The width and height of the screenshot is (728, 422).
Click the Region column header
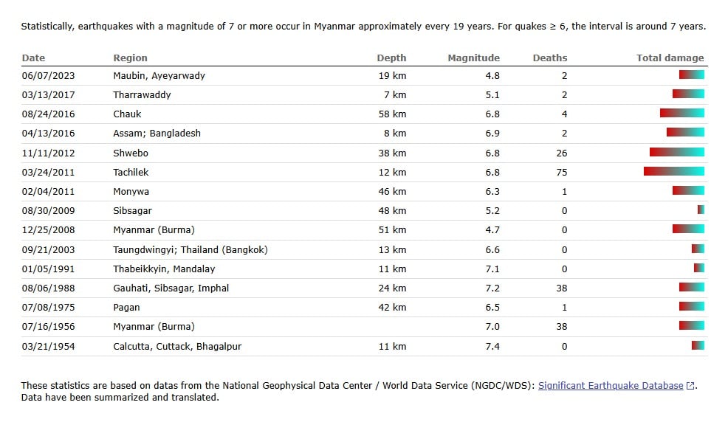130,58
